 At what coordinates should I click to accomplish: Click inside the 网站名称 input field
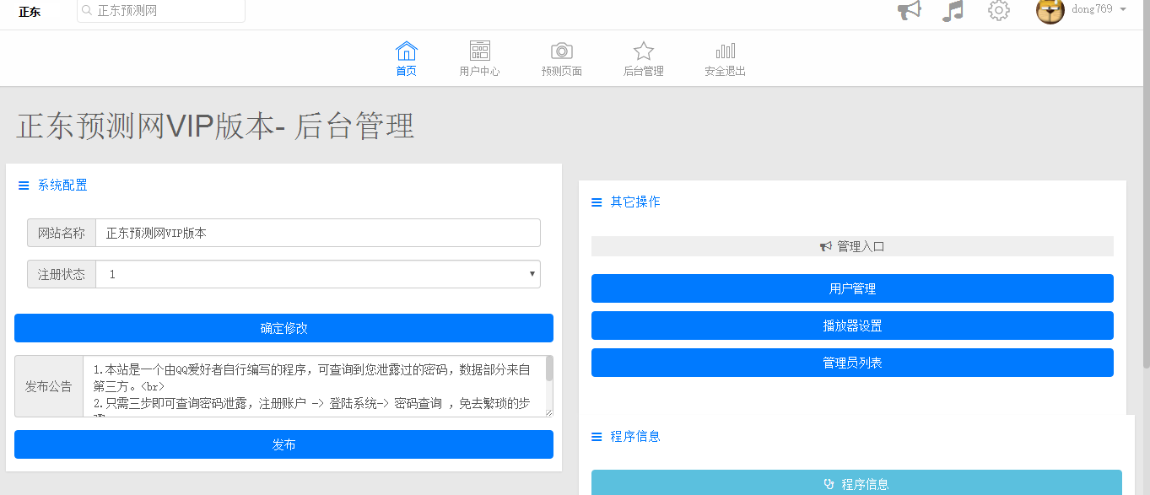click(x=318, y=233)
